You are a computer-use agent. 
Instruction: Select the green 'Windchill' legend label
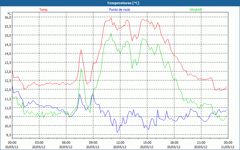(196, 10)
